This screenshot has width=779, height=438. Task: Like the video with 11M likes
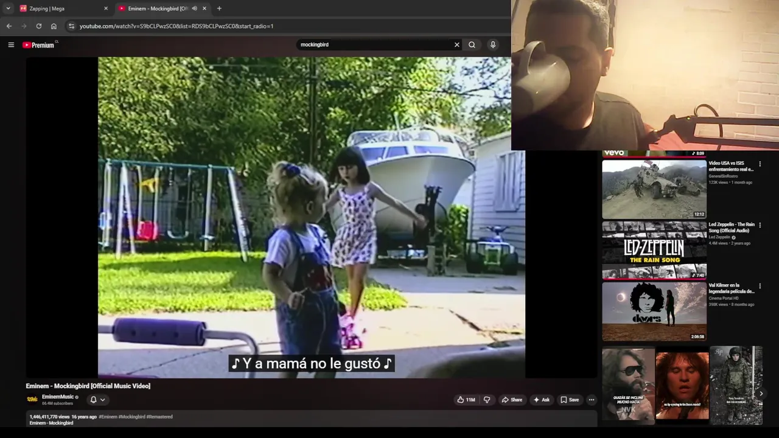tap(466, 400)
